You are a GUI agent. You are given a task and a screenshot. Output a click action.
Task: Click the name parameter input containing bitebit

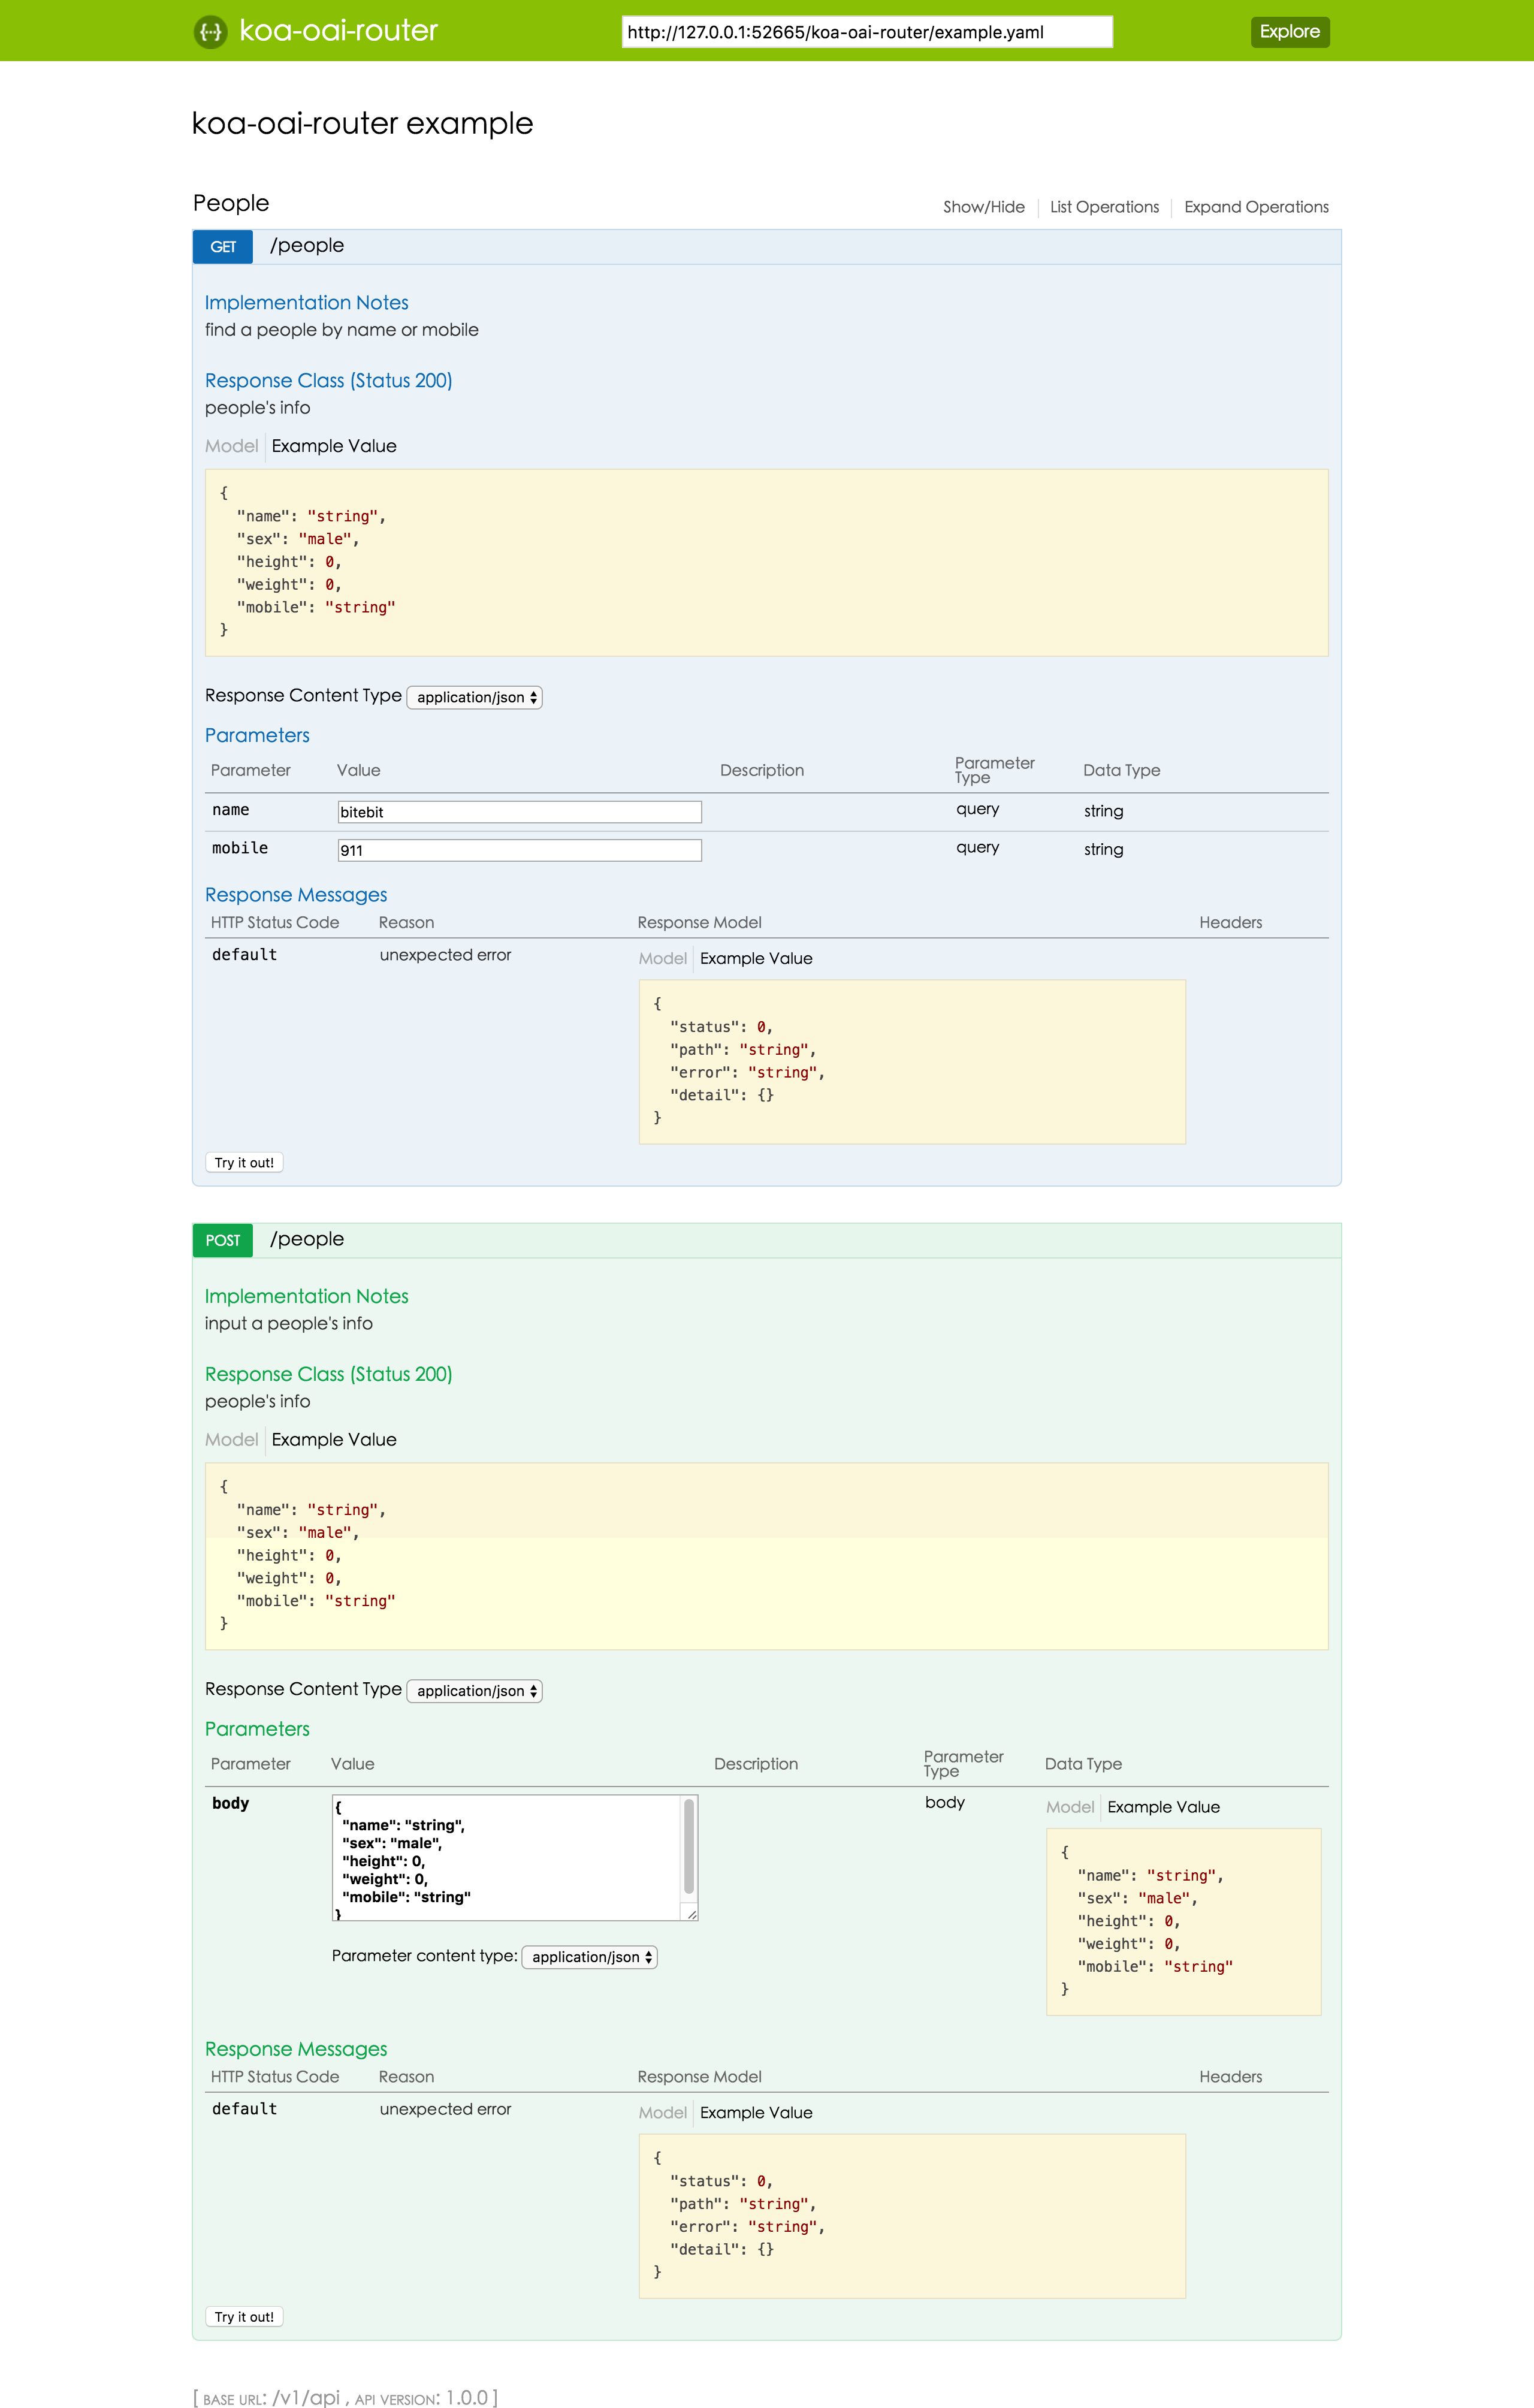519,812
